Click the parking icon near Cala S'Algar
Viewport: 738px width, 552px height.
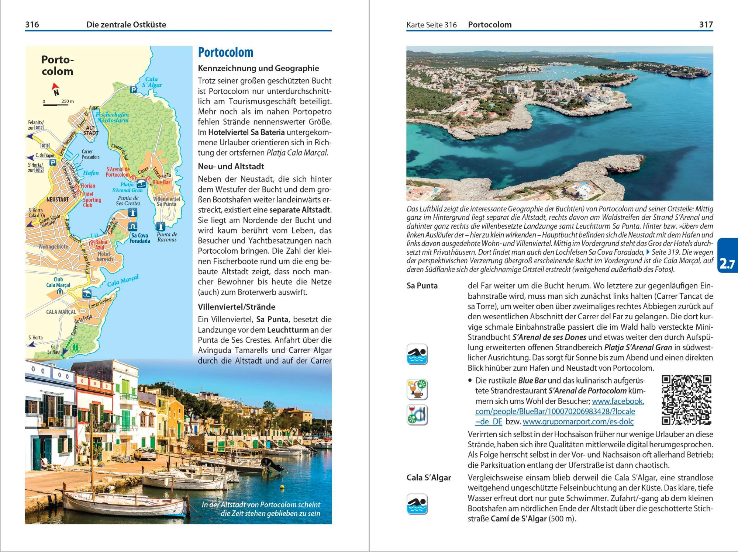pyautogui.click(x=133, y=89)
